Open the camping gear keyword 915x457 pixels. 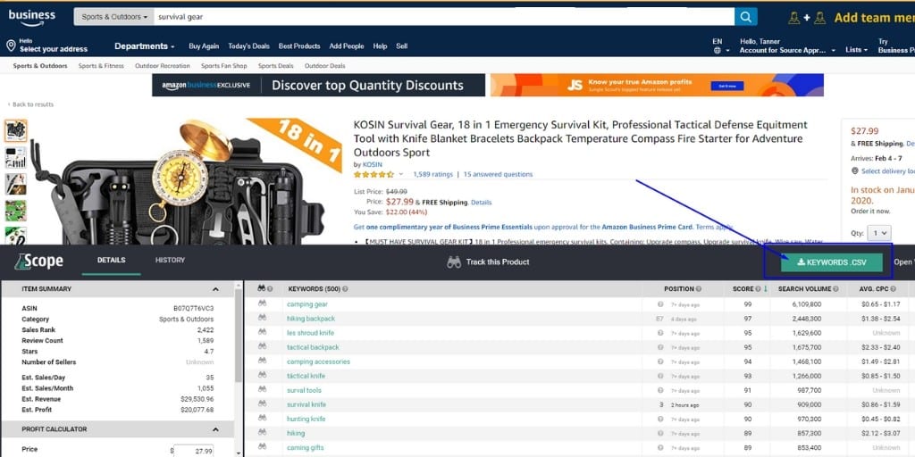(x=307, y=304)
